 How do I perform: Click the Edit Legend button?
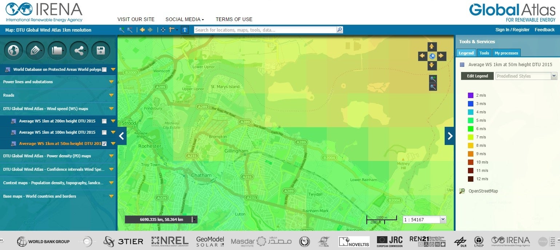tap(477, 76)
